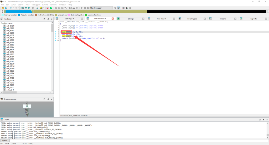Viewport: 269px width, 145px height.
Task: Switch to the IDA View-A tab
Action: point(69,19)
